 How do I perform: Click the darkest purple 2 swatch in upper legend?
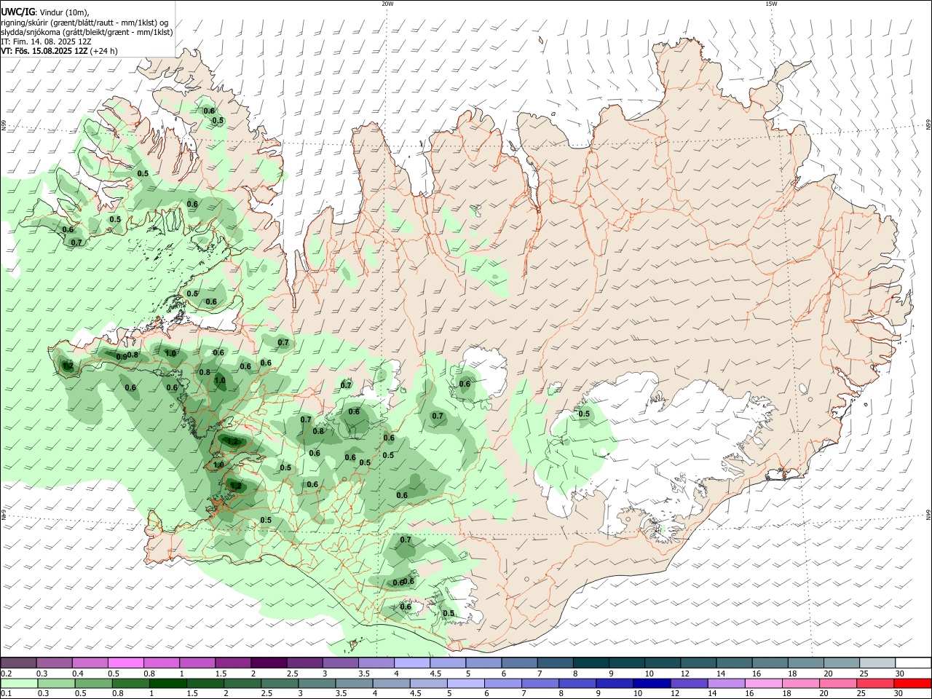tap(269, 663)
